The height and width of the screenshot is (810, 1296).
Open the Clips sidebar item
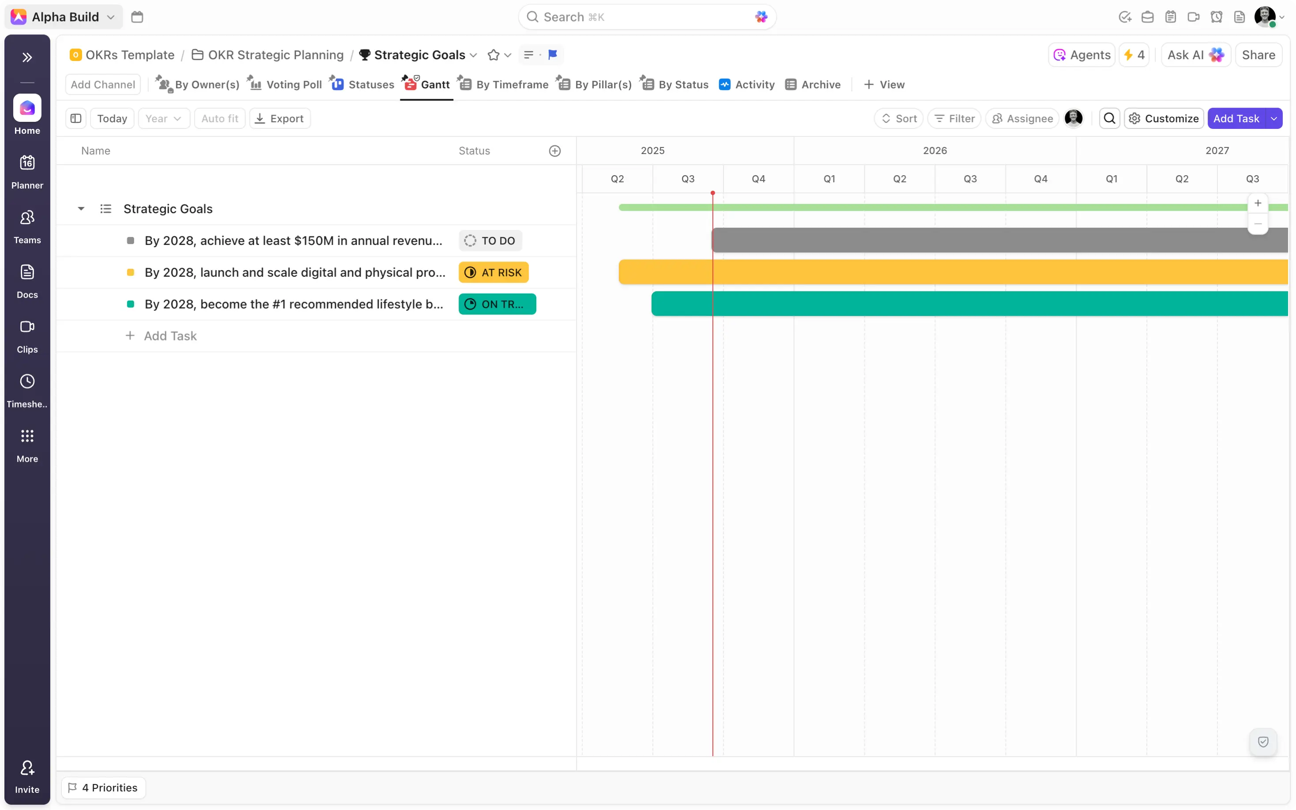click(x=27, y=336)
